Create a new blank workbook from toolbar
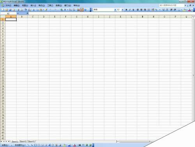Viewport: 195px width, 147px height. pyautogui.click(x=3, y=10)
